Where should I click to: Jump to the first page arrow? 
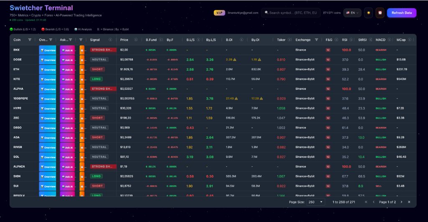click(x=366, y=202)
